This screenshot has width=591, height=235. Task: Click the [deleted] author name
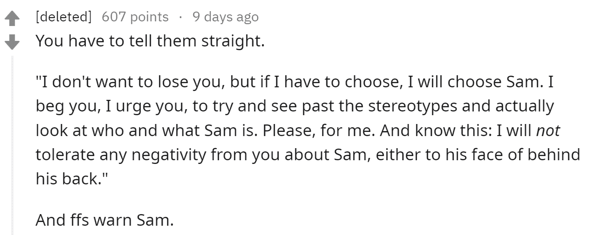(x=64, y=17)
